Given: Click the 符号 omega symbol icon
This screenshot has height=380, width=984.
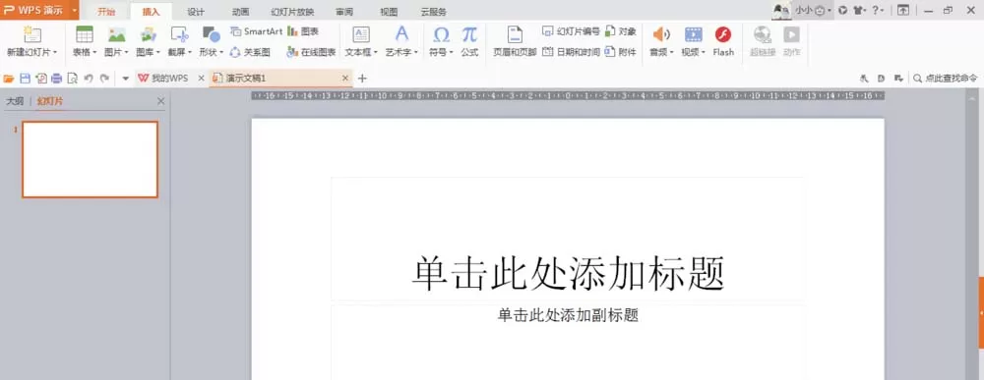Looking at the screenshot, I should (441, 34).
